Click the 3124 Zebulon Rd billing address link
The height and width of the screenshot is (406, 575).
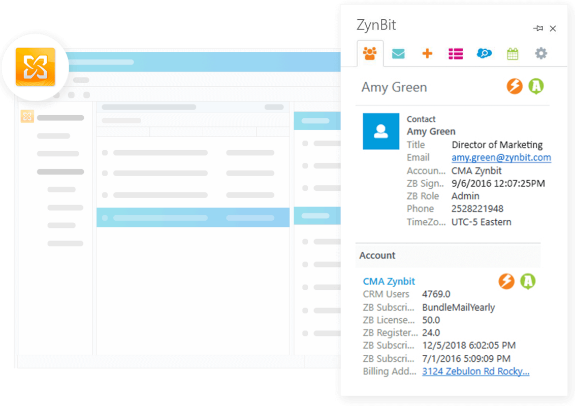(x=475, y=371)
